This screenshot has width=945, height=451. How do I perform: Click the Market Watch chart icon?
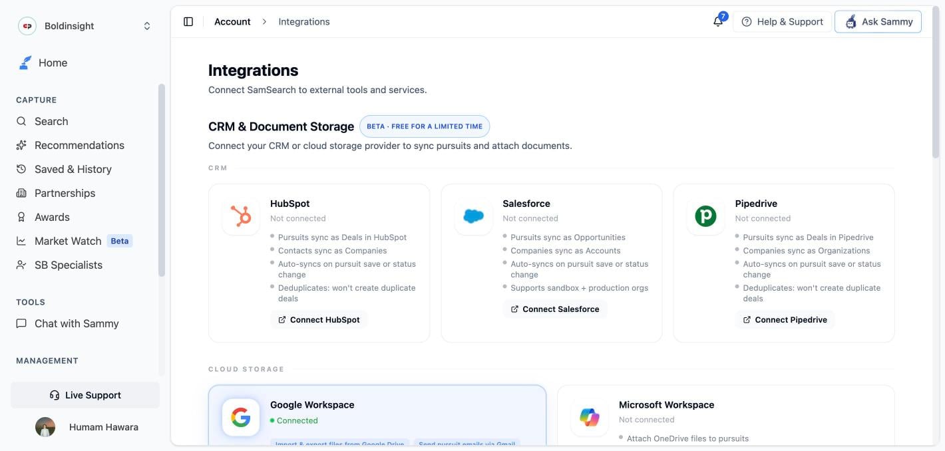(x=21, y=241)
